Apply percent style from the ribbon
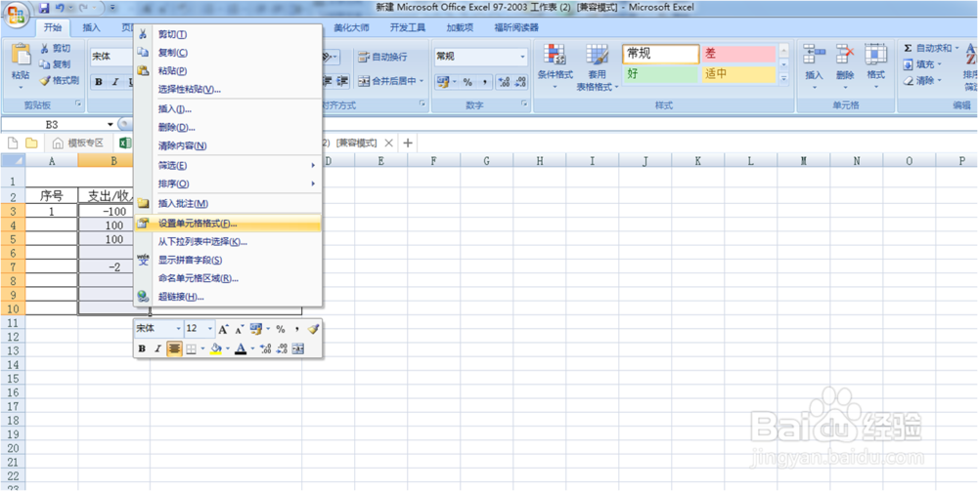 click(467, 82)
